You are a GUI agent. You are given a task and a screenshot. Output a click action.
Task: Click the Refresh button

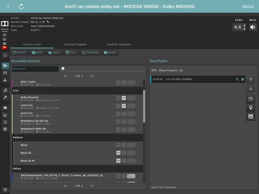click(19, 53)
